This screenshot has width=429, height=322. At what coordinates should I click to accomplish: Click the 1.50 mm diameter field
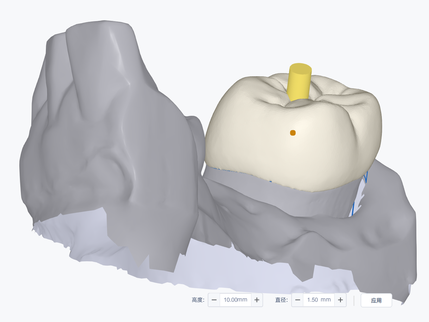click(x=319, y=300)
